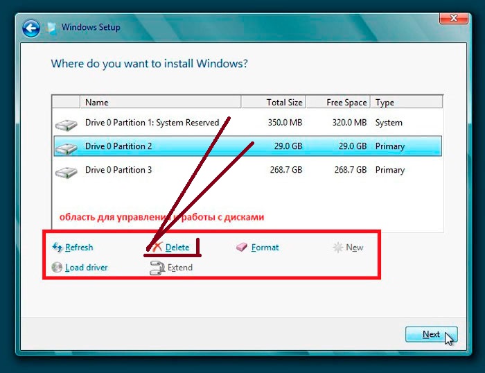
Task: Click 29.0 GB total size of Partition 2
Action: coord(288,146)
